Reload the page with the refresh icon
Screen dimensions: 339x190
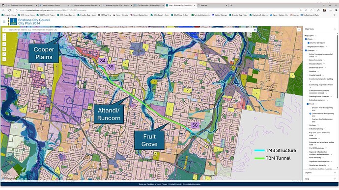(9, 10)
